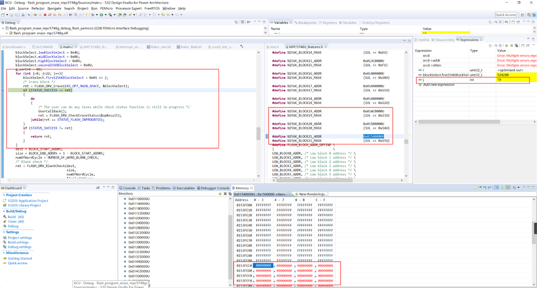Click Remove All Terminated icon in Debug view
Screen dimensions: 537x288
click(236, 22)
